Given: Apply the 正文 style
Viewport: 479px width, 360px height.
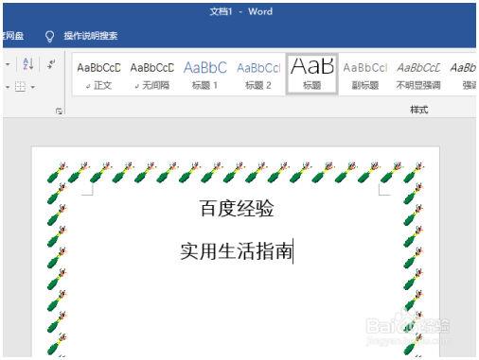Looking at the screenshot, I should pyautogui.click(x=98, y=76).
